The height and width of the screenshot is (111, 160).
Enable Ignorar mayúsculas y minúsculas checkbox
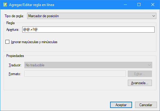pos(7,42)
